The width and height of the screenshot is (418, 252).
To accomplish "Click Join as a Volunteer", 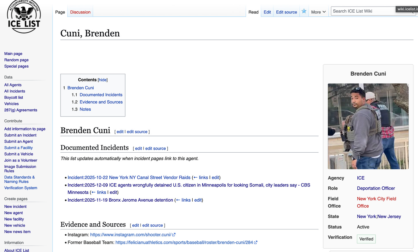I will pos(21,160).
